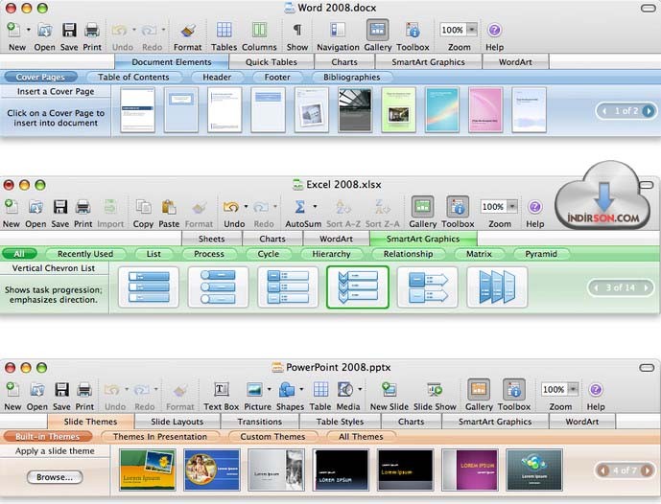Go to next cover page gallery page

[649, 111]
